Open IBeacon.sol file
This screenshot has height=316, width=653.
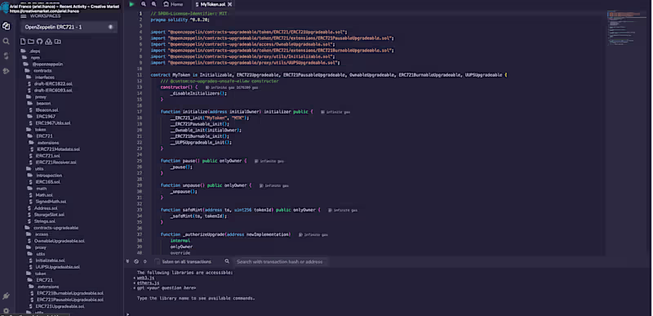coord(47,110)
